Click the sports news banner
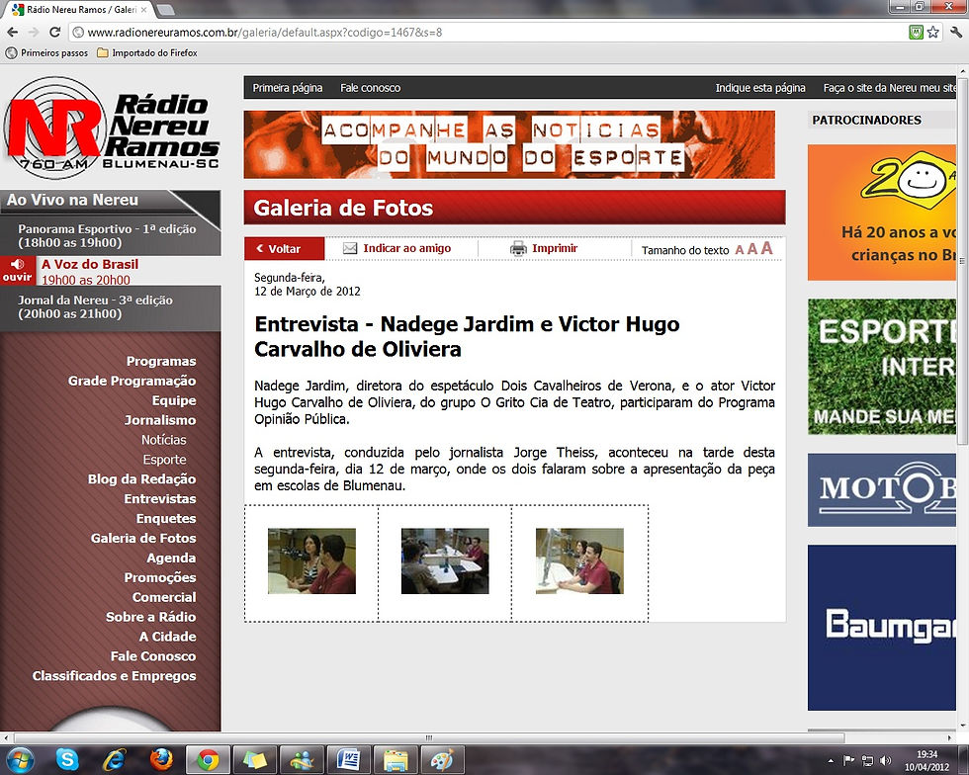This screenshot has height=775, width=969. 509,144
